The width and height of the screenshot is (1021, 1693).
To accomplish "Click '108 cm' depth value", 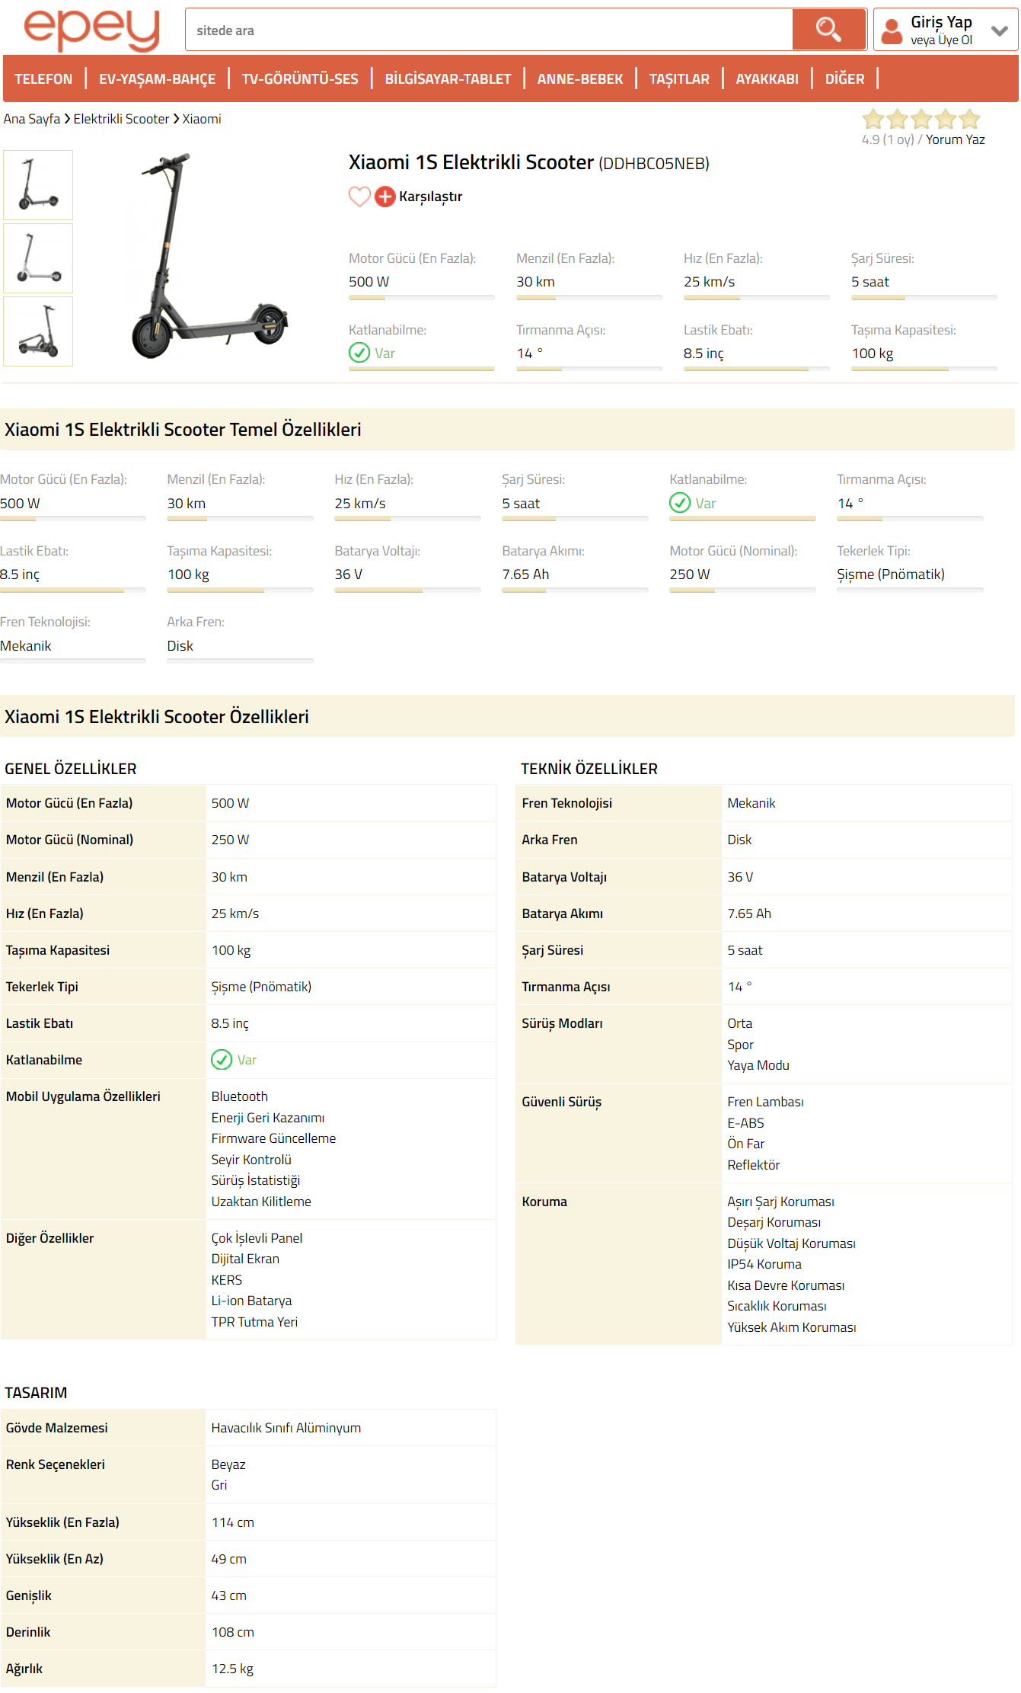I will coord(233,1632).
